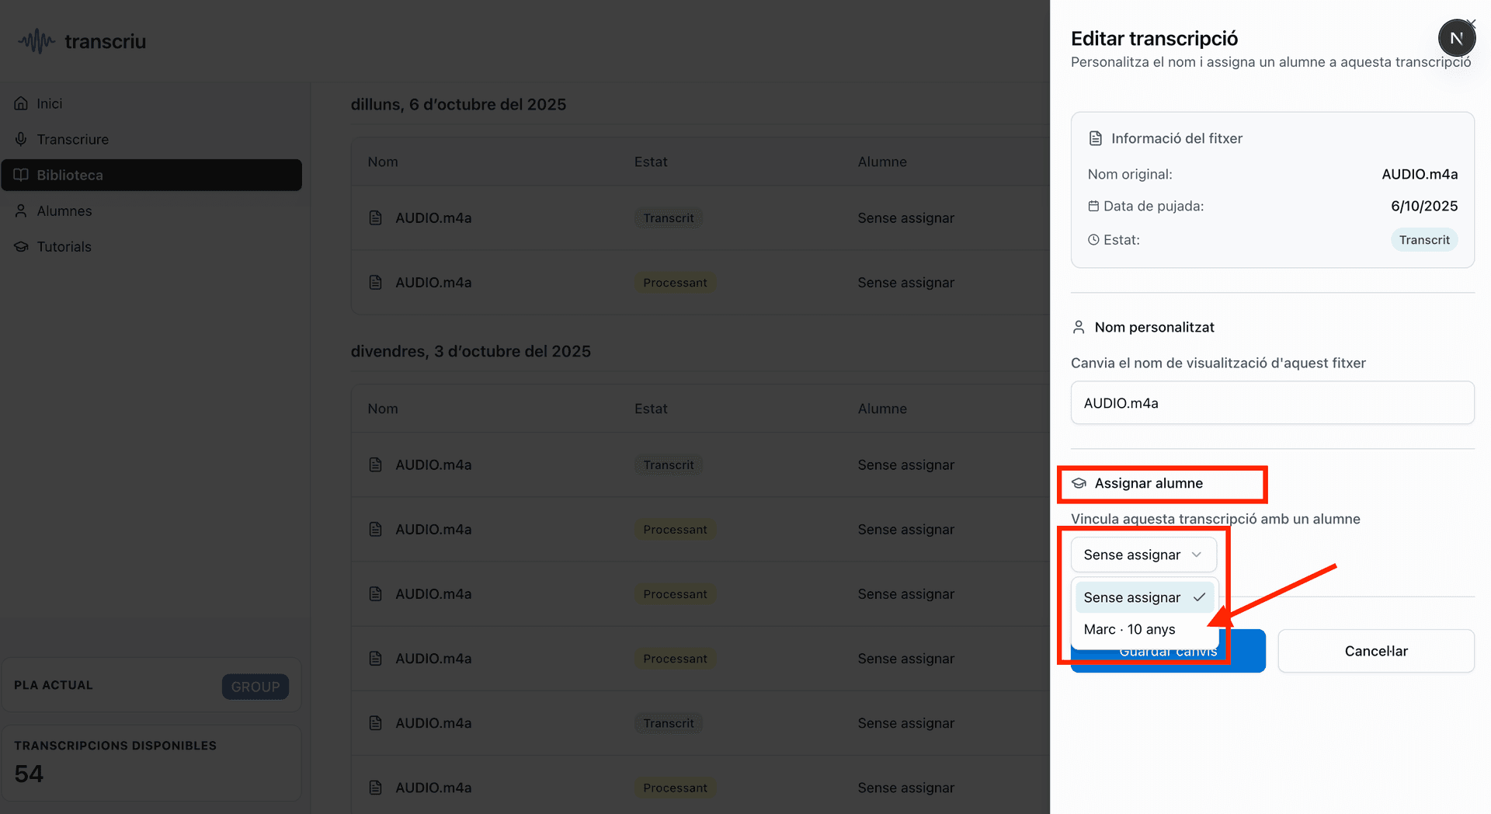This screenshot has height=814, width=1491.
Task: Click the N user avatar icon
Action: pos(1456,38)
